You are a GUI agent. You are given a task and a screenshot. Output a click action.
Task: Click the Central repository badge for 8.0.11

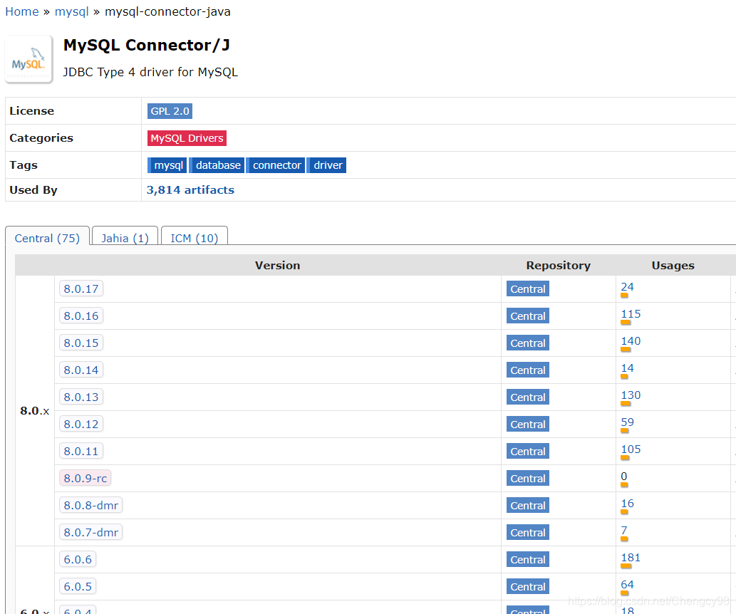tap(528, 451)
